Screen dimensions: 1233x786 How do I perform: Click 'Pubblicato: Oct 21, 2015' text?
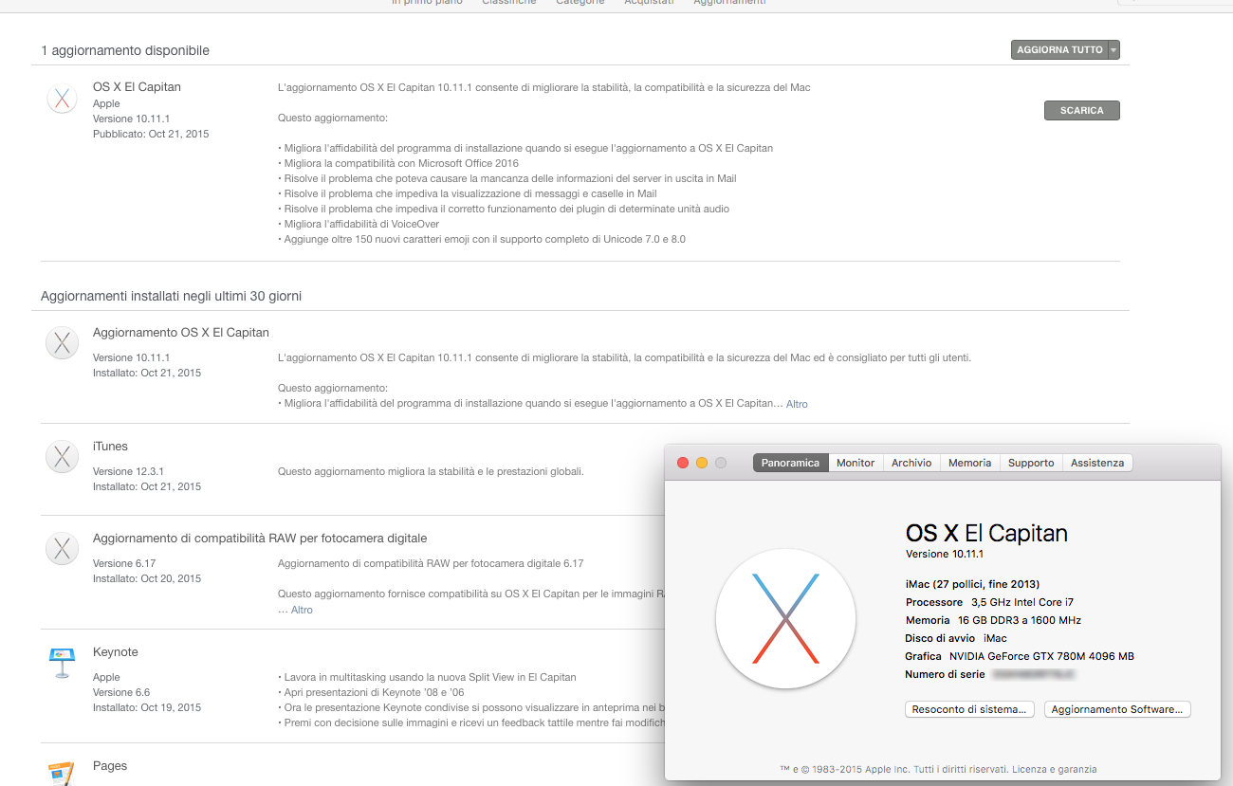click(x=151, y=134)
